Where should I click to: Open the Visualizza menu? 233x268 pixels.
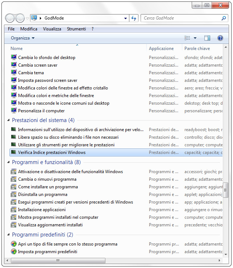point(52,29)
